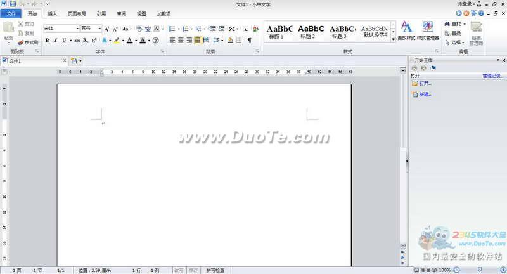507x274 pixels.
Task: Click the New (新建...) link in task pane
Action: (x=425, y=95)
